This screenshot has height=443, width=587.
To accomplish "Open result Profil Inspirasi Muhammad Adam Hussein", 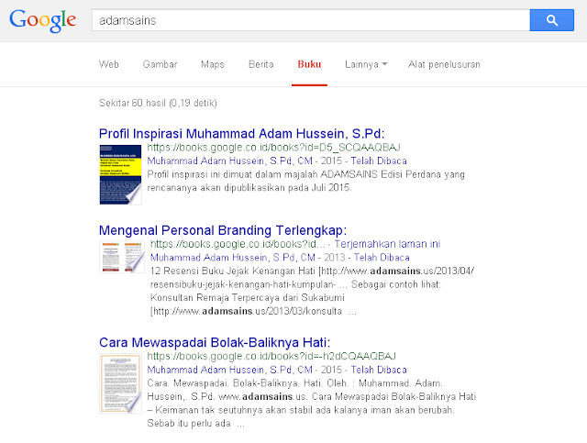I will 242,134.
